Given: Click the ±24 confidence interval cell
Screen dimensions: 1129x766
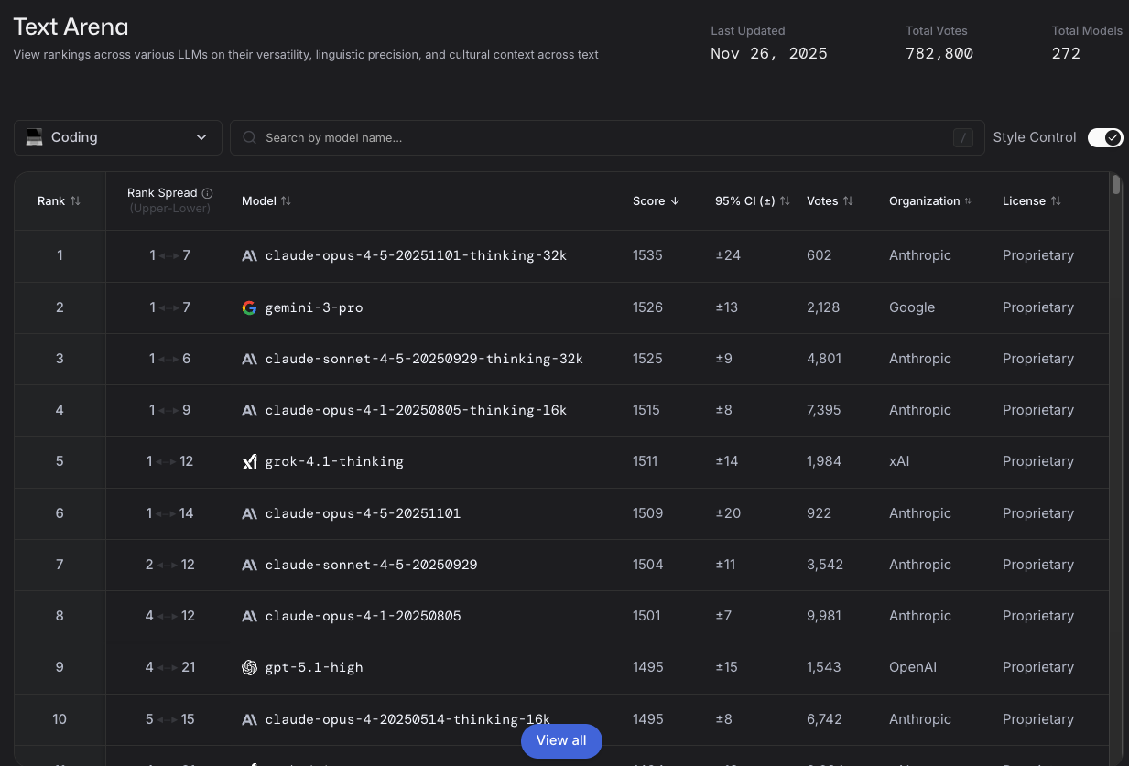Looking at the screenshot, I should (728, 255).
